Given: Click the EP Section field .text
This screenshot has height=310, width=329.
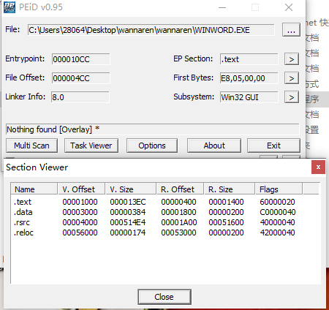Looking at the screenshot, I should [249, 59].
